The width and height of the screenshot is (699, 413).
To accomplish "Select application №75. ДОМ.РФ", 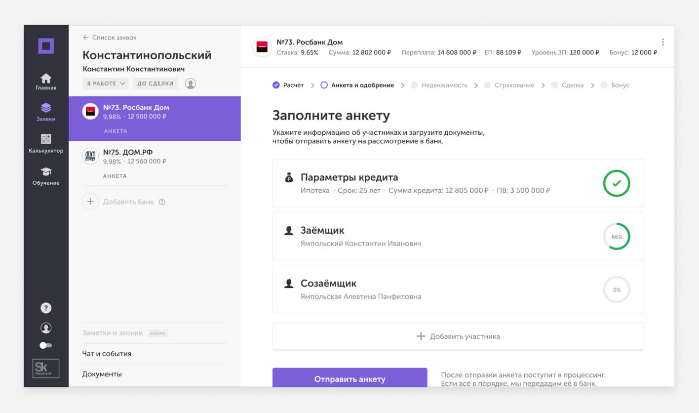I will (x=155, y=164).
